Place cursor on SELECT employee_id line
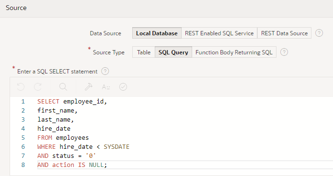 tap(72, 102)
